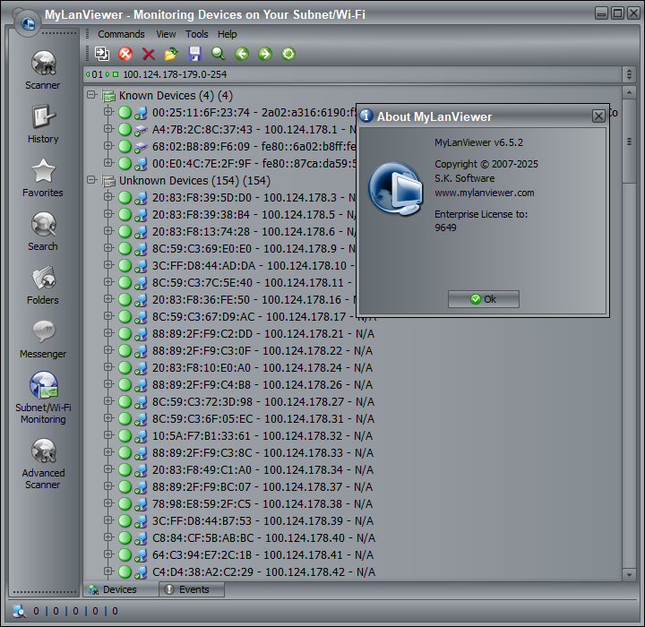Switch to the Events tab
The width and height of the screenshot is (645, 627).
tap(192, 589)
